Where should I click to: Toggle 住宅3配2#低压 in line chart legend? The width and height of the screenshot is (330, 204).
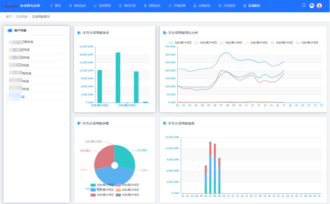pos(307,43)
